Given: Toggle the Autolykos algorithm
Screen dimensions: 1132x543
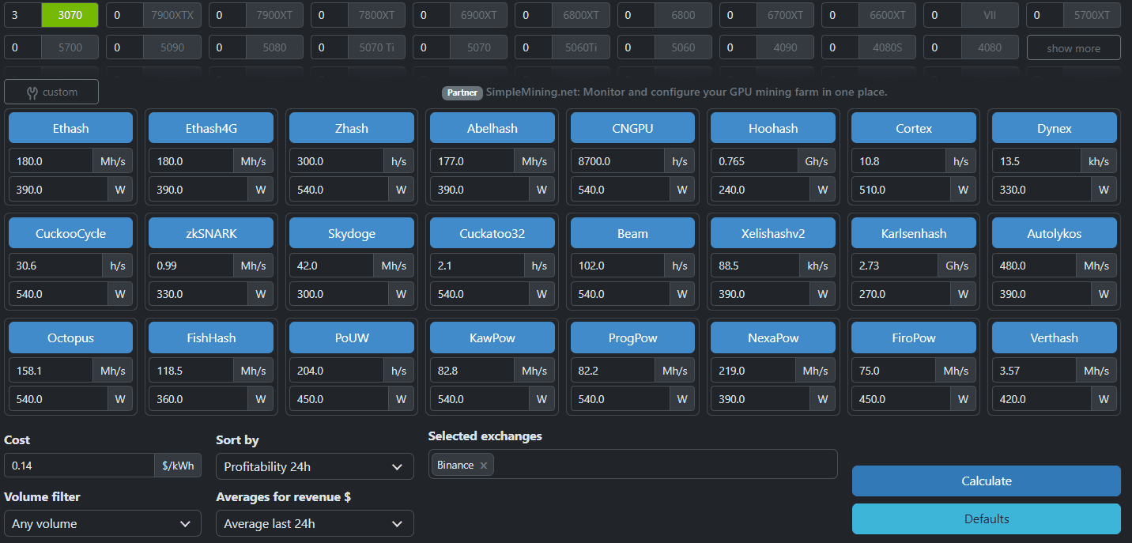Looking at the screenshot, I should [x=1054, y=233].
